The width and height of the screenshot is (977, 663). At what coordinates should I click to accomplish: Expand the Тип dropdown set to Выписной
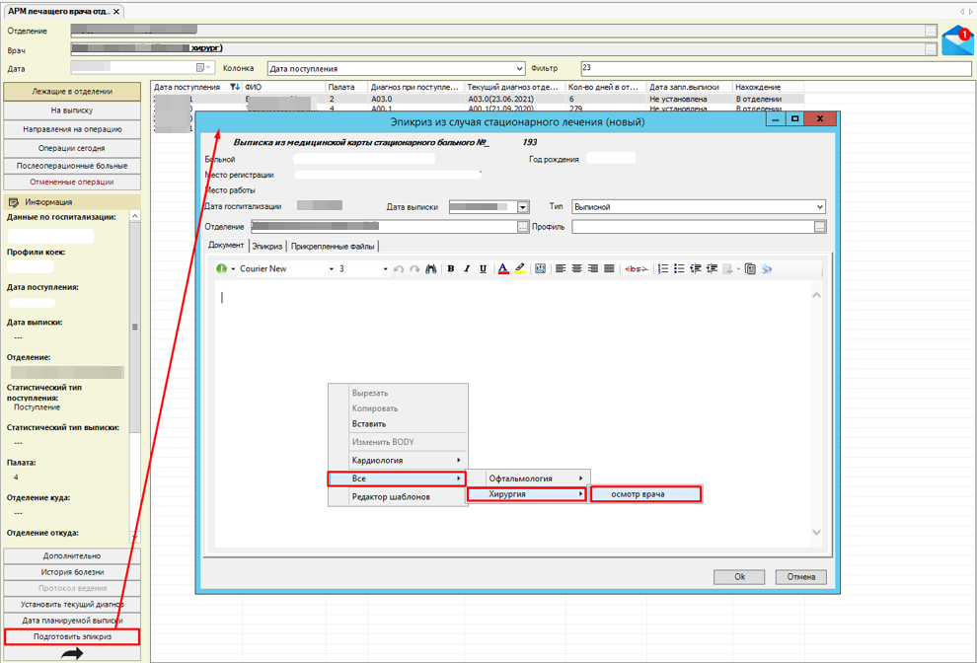tap(820, 207)
